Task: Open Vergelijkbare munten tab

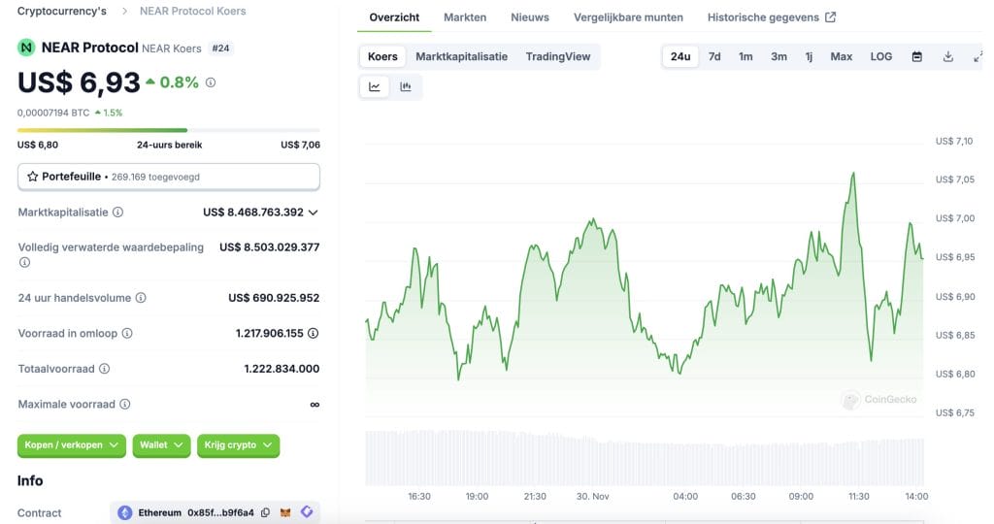Action: 628,17
